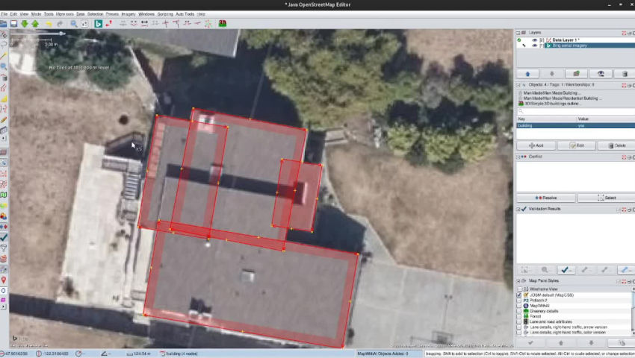635x358 pixels.
Task: Click the green Upload data arrow
Action: pos(35,24)
